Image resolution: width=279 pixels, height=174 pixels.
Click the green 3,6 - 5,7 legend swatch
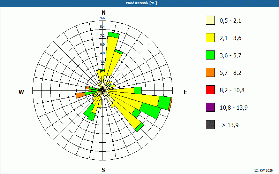[210, 55]
